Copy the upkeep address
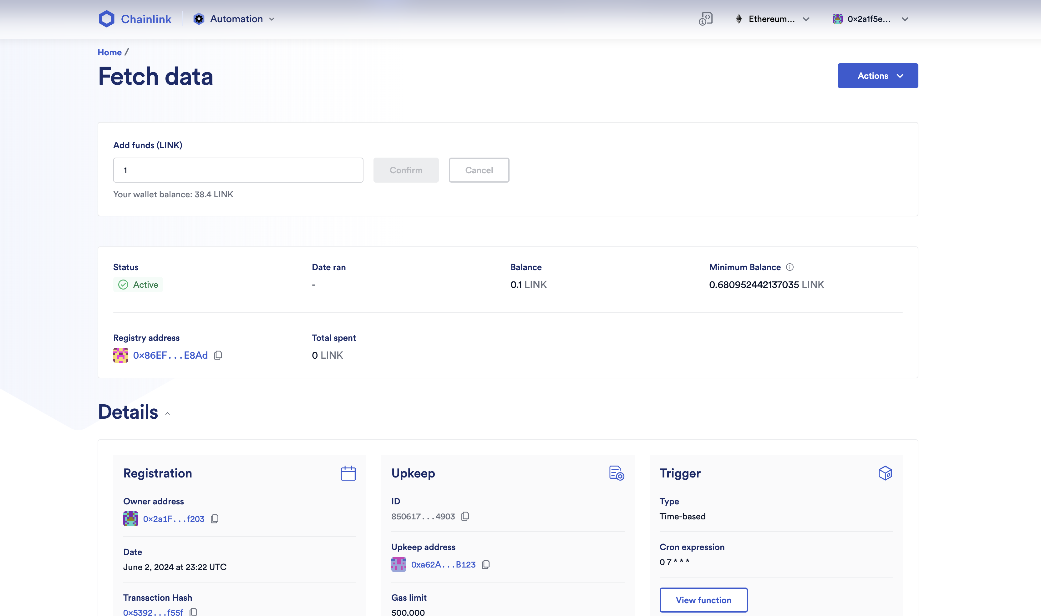The width and height of the screenshot is (1041, 616). [486, 564]
